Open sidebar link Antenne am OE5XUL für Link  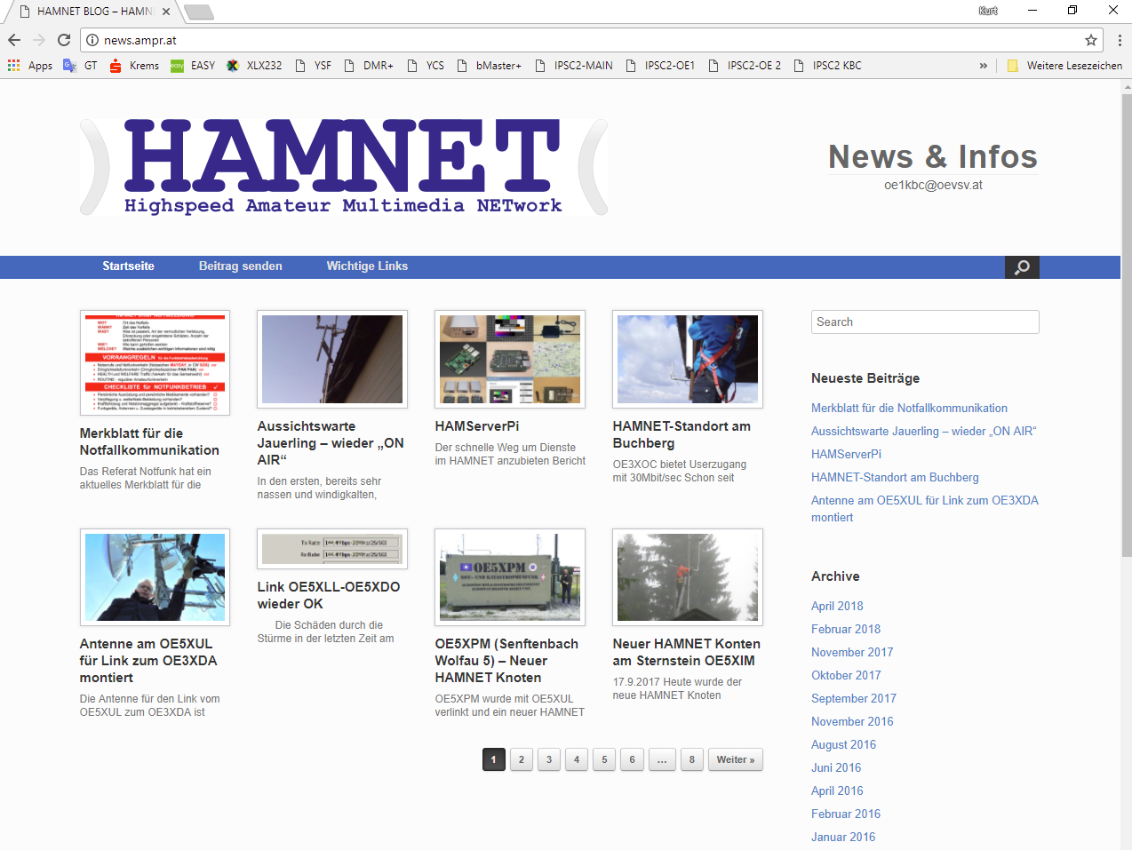pos(925,509)
